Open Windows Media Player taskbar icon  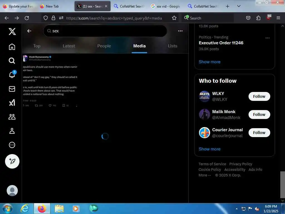[x=76, y=208]
